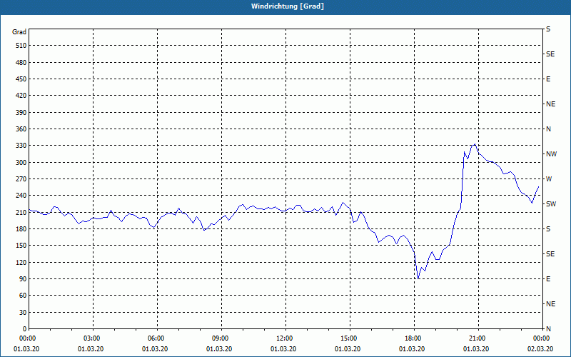The height and width of the screenshot is (357, 571).
Task: Click the 450 y-axis value
Action: coord(21,79)
